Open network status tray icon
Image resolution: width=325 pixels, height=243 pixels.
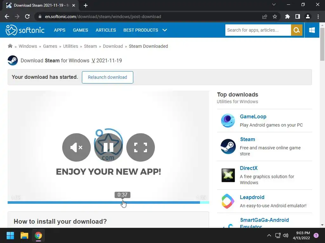(278, 235)
